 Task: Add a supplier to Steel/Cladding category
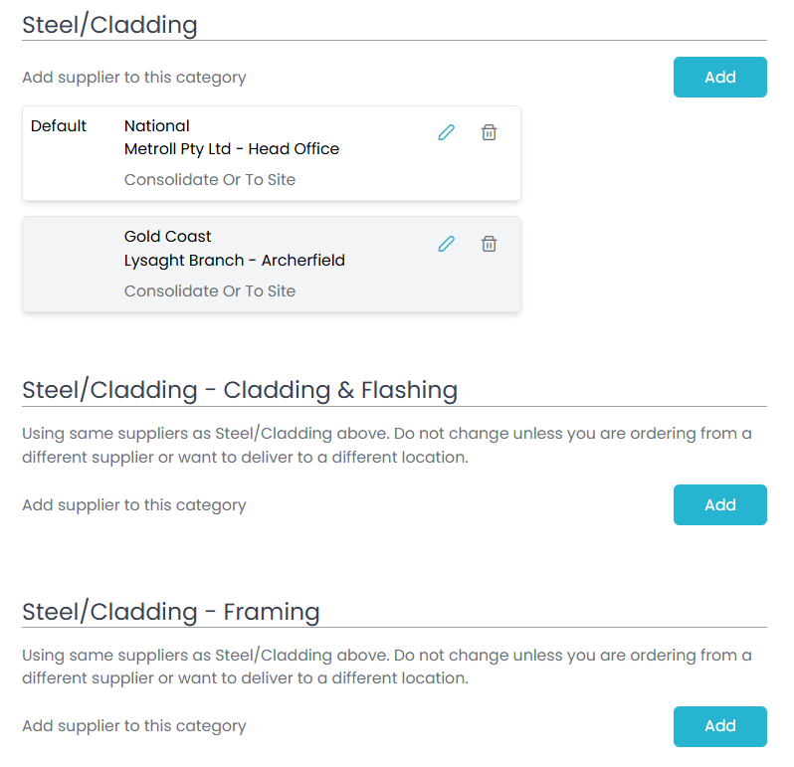(719, 78)
